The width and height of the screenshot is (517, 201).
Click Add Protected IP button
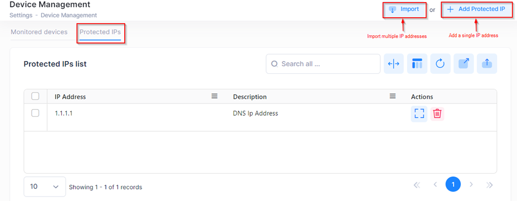pos(476,10)
